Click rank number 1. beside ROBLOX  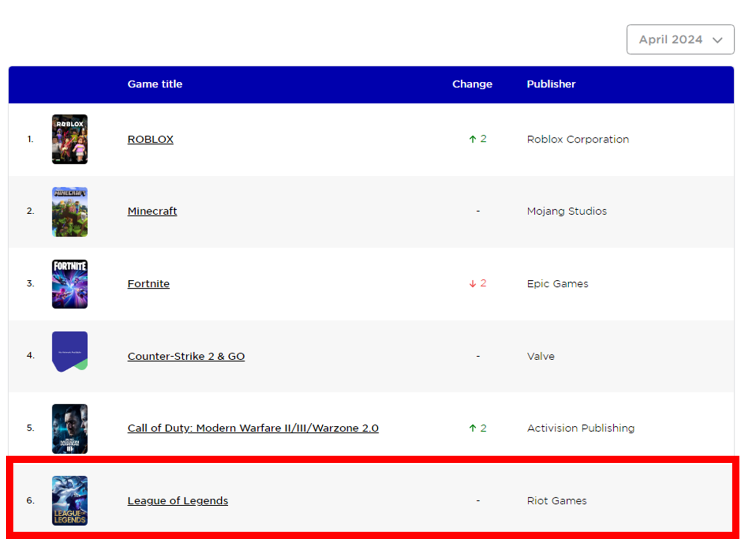coord(30,139)
